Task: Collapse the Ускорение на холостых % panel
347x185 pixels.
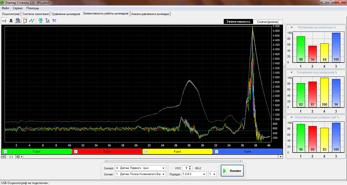Action: click(x=291, y=27)
